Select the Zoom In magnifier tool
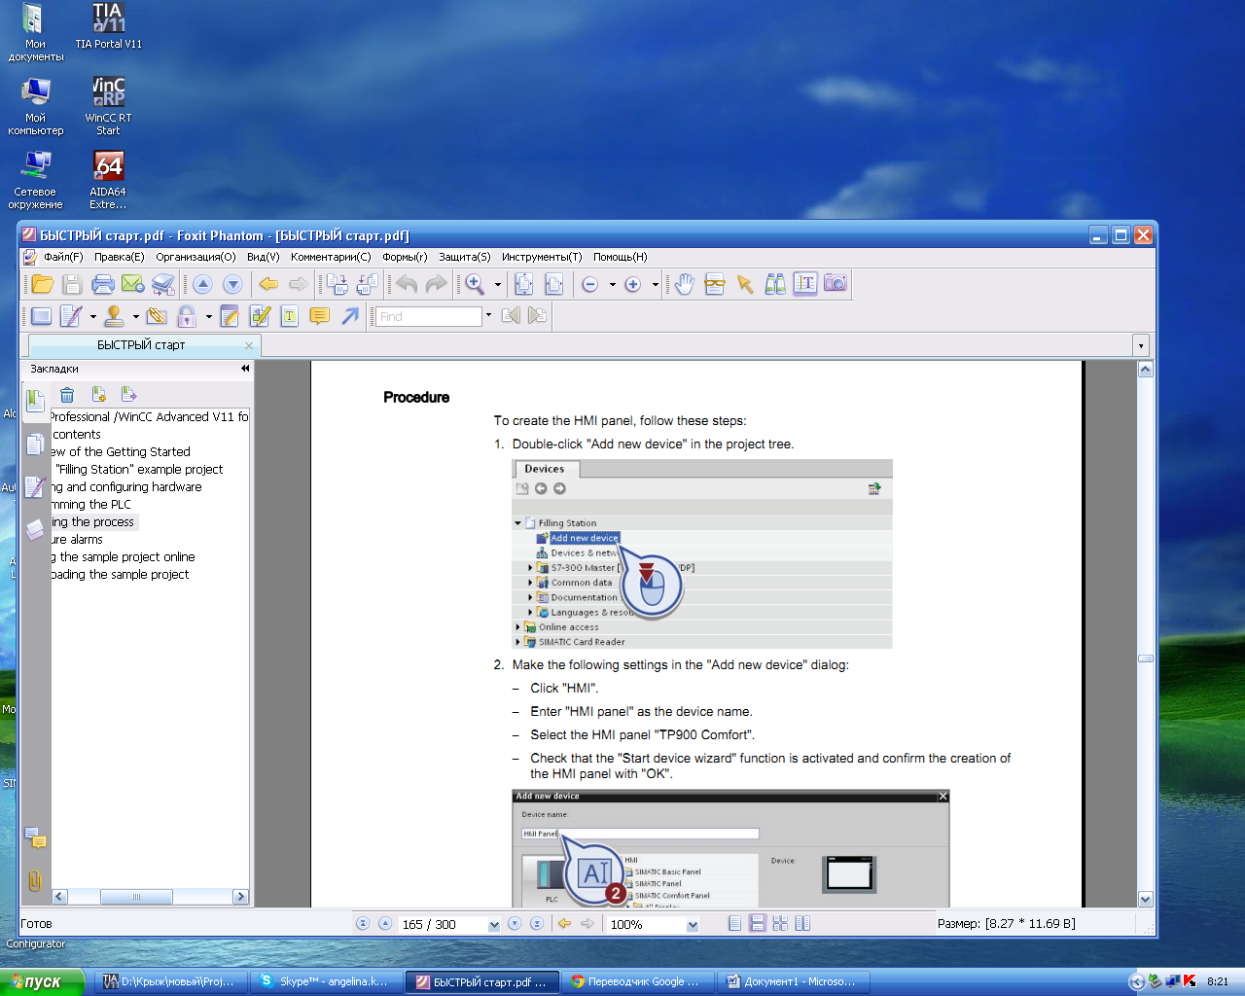The image size is (1245, 996). pos(475,284)
